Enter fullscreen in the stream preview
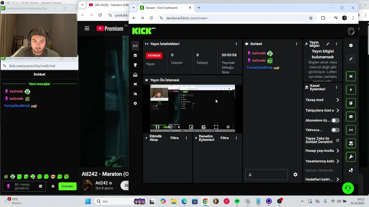 216,127
